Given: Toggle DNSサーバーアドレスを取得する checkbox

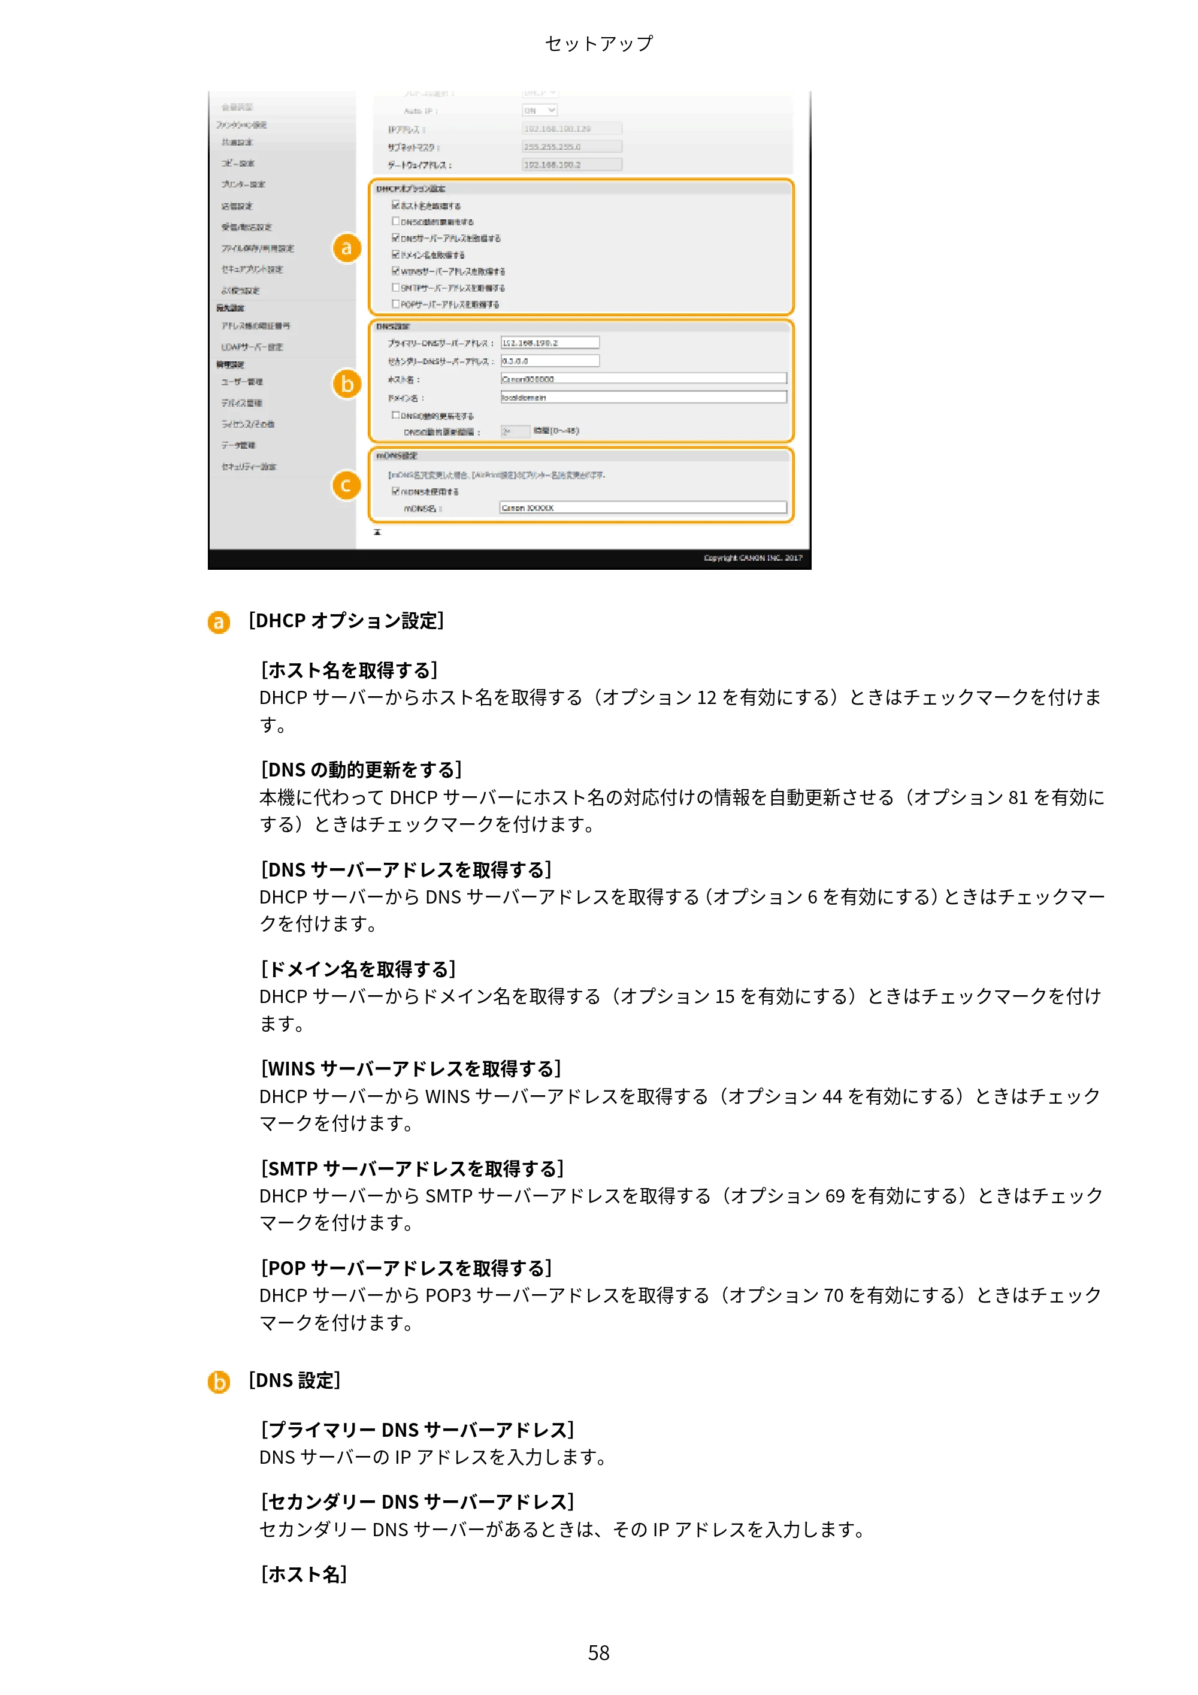Looking at the screenshot, I should tap(396, 238).
